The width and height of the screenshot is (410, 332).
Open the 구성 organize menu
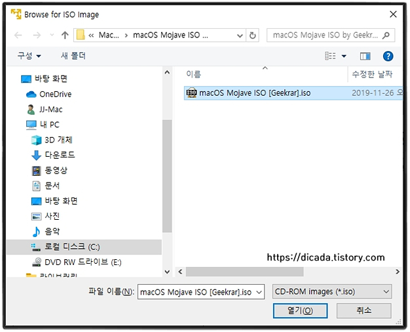pyautogui.click(x=29, y=56)
